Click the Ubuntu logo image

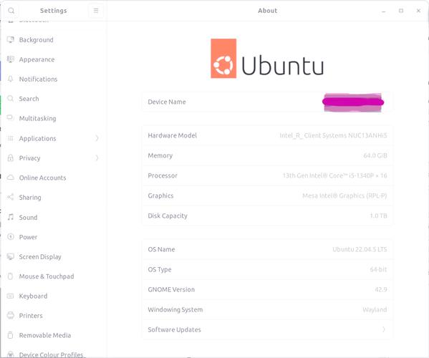[268, 58]
